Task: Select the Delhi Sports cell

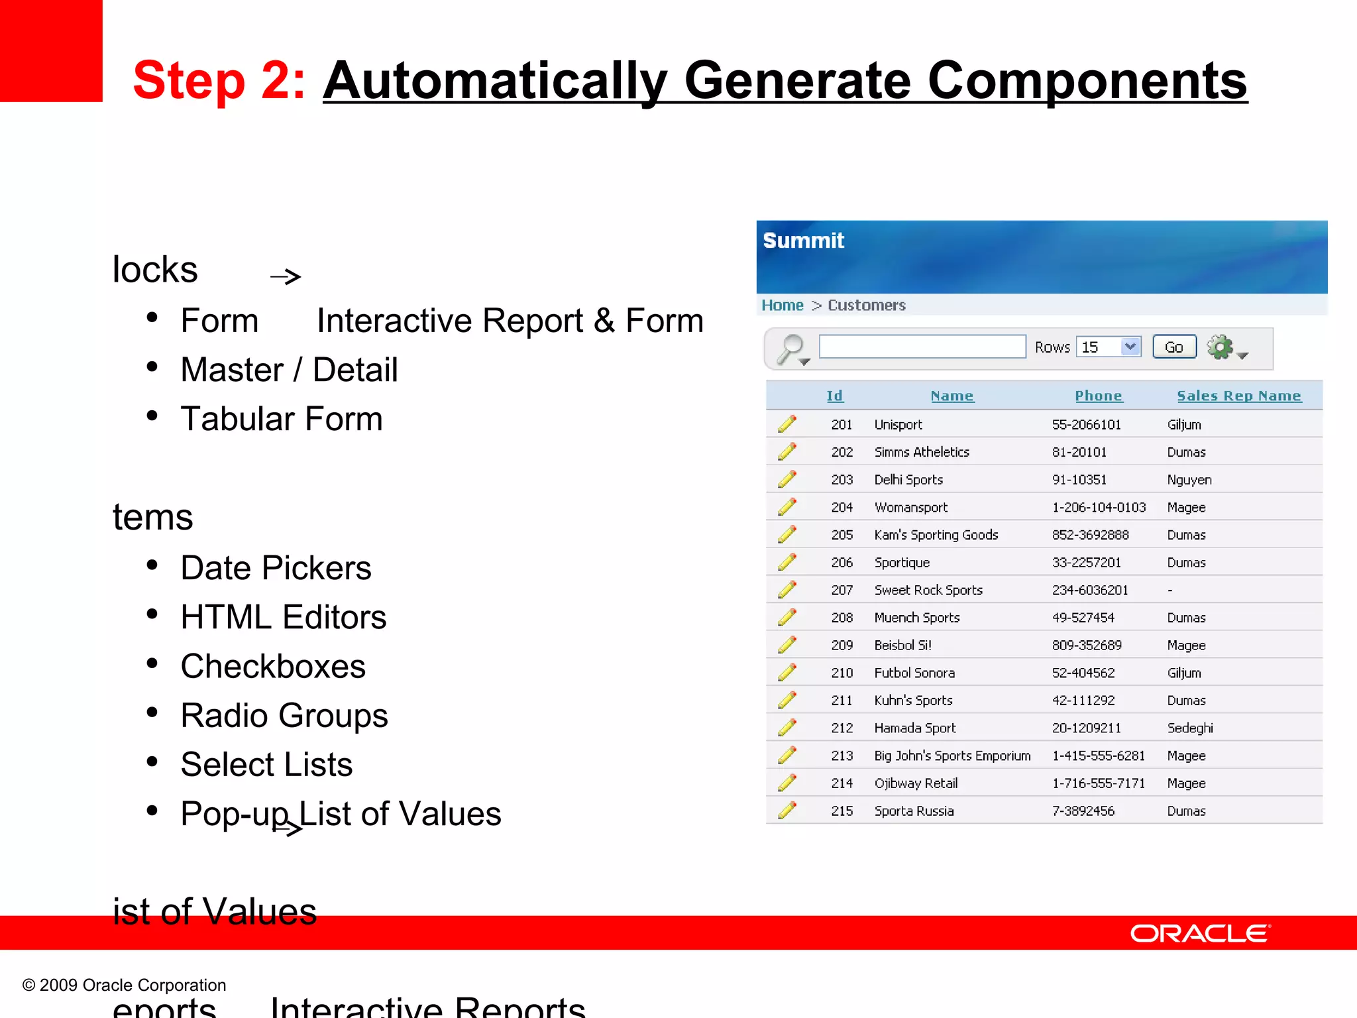Action: click(x=908, y=479)
